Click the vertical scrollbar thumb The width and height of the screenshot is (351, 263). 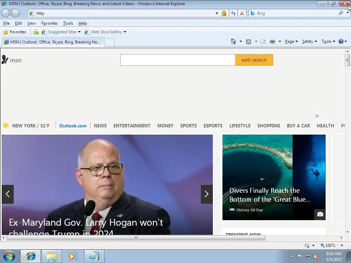[x=348, y=60]
